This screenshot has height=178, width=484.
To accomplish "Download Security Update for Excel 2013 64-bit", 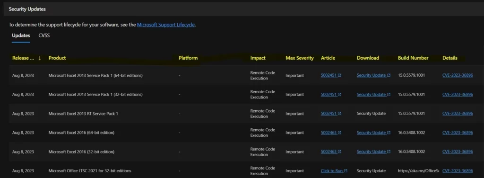I will point(373,75).
